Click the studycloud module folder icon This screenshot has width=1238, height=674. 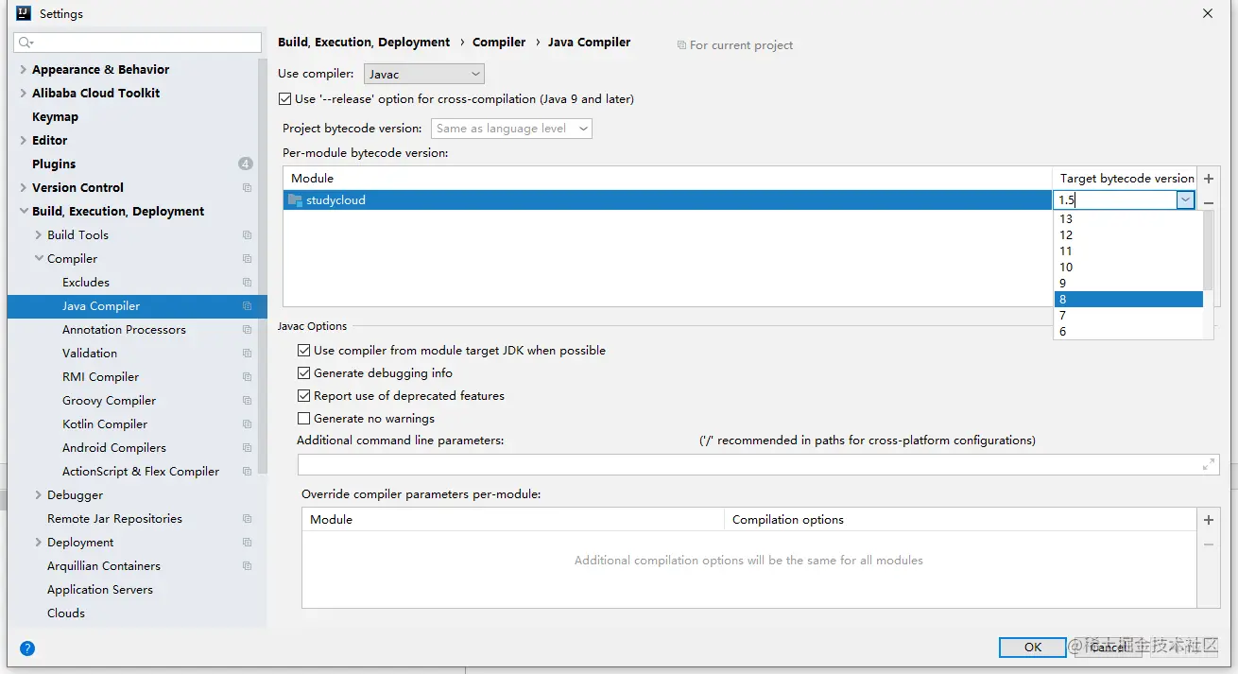point(295,200)
